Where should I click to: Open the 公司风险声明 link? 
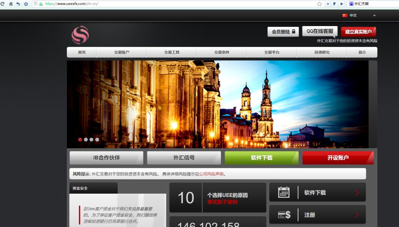point(211,174)
